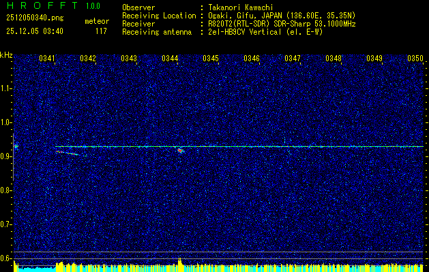Click the date 25.12.05 03:40
Image resolution: width=429 pixels, height=272 pixels.
click(x=35, y=31)
